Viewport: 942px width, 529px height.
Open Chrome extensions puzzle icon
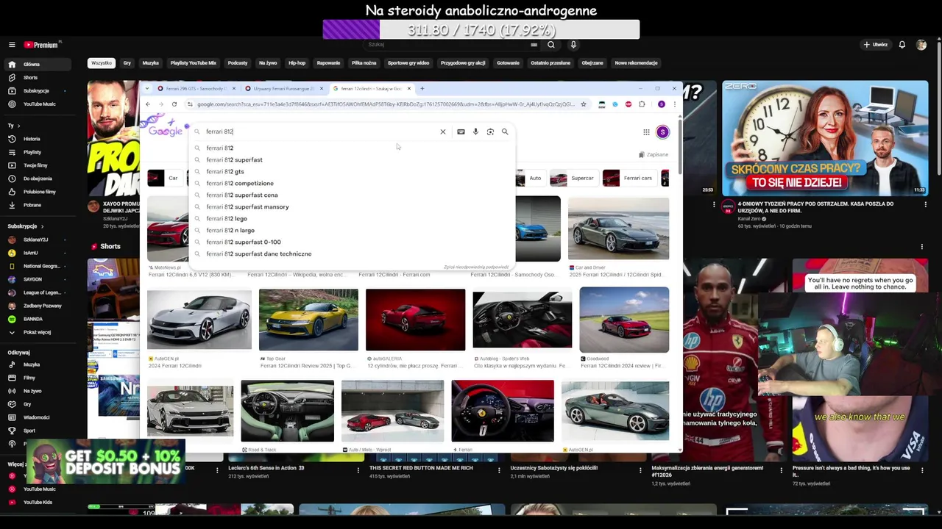pos(642,104)
